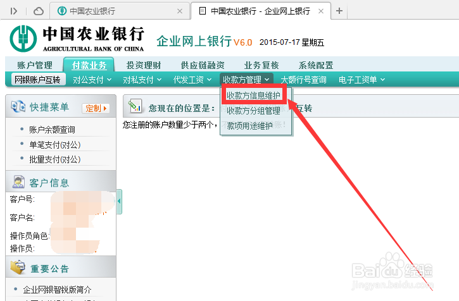Expand the 收款方管理 dropdown

point(246,80)
